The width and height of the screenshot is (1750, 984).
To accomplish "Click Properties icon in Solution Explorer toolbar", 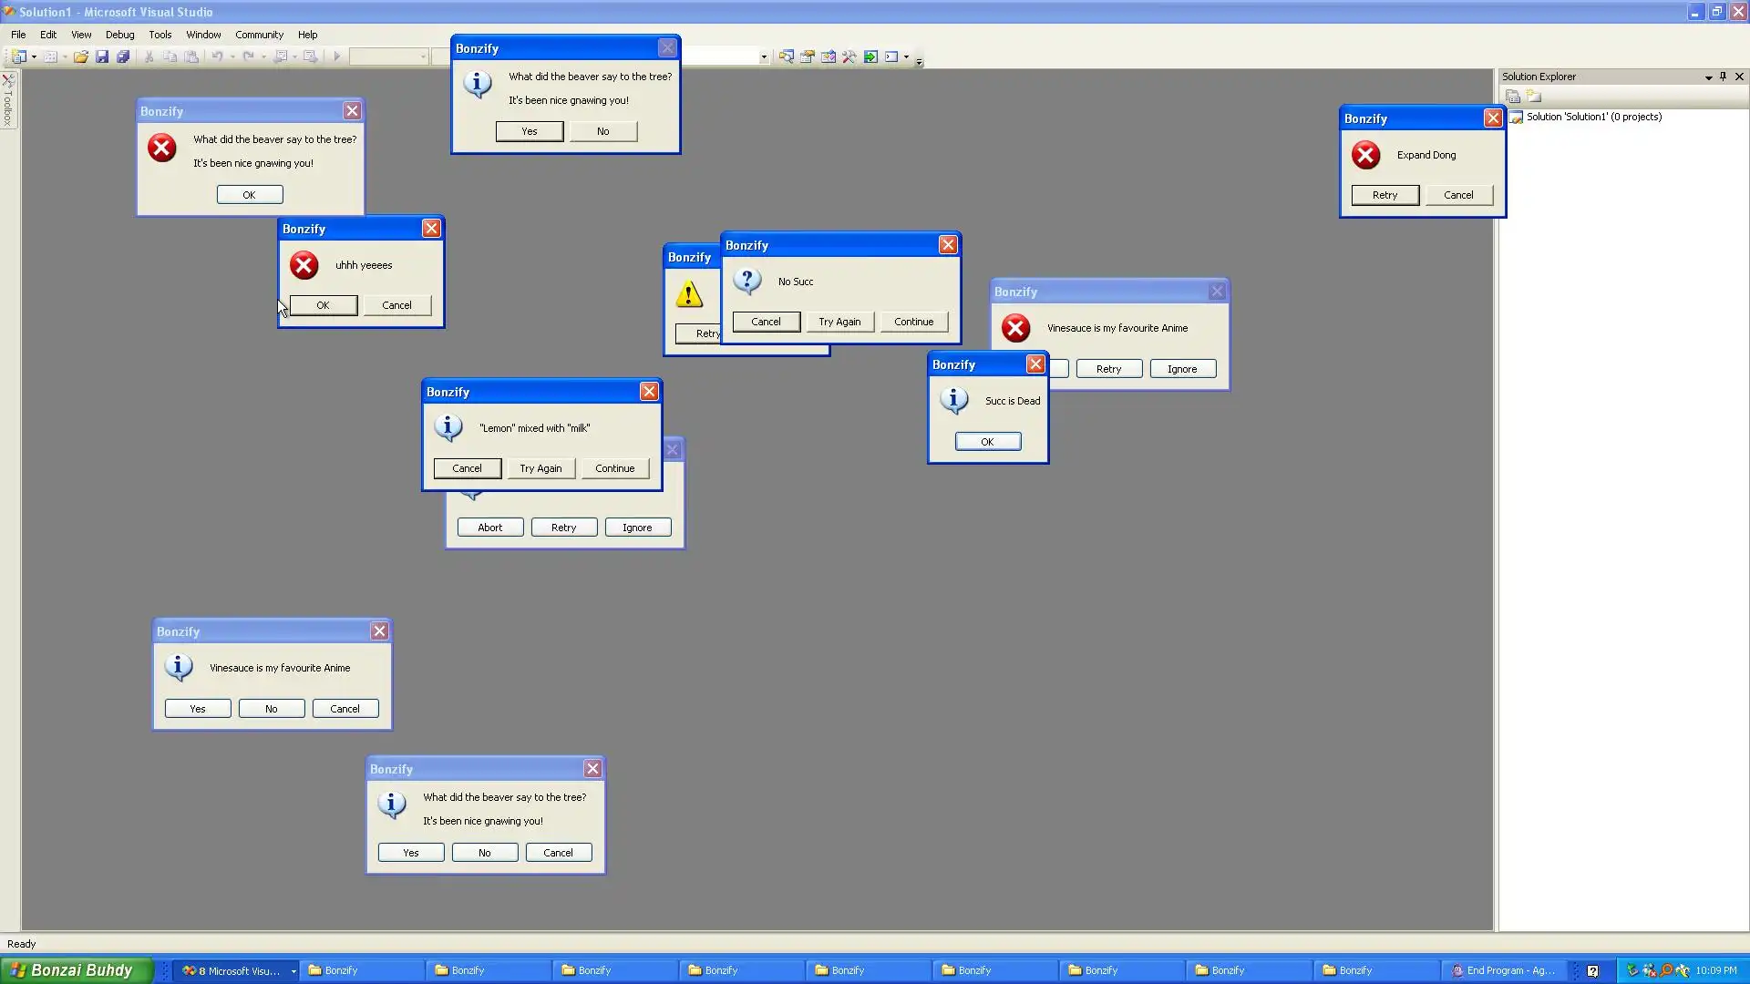I will point(1513,97).
